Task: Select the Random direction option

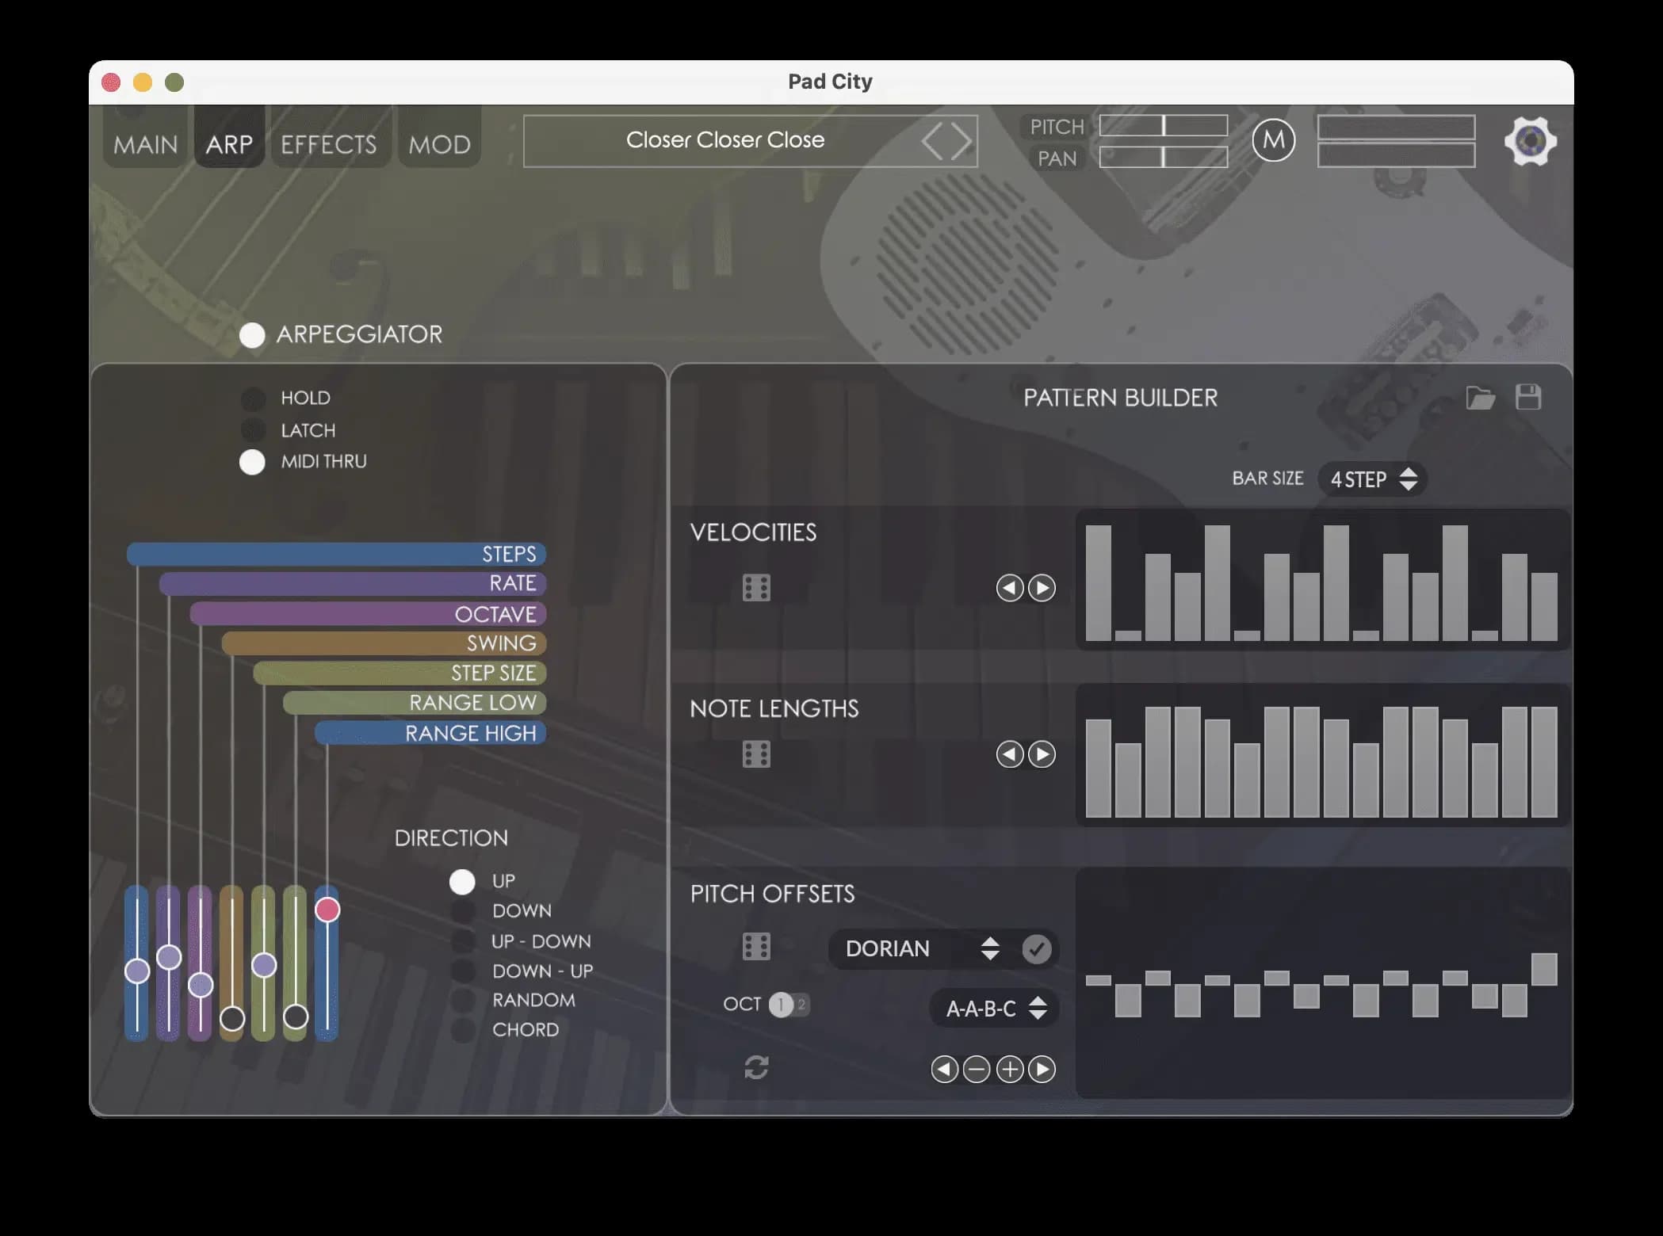Action: coord(463,1000)
